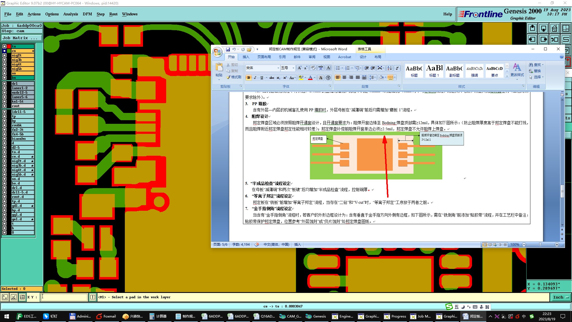Toggle checkbox for layer sig2t
This screenshot has height=322, width=572.
pyautogui.click(x=4, y=55)
